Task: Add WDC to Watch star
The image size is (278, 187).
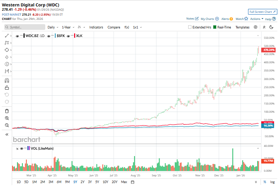Action: (x=246, y=18)
